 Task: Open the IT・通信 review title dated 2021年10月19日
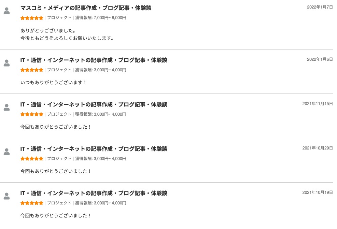[94, 193]
